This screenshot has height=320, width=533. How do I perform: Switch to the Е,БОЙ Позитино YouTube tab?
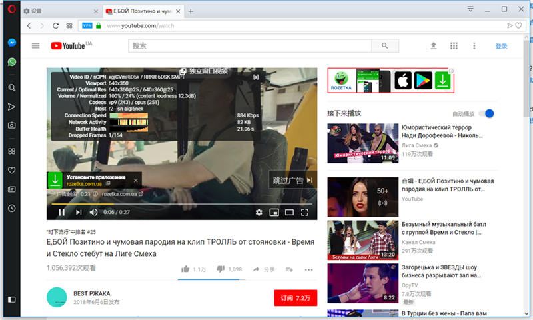(143, 11)
